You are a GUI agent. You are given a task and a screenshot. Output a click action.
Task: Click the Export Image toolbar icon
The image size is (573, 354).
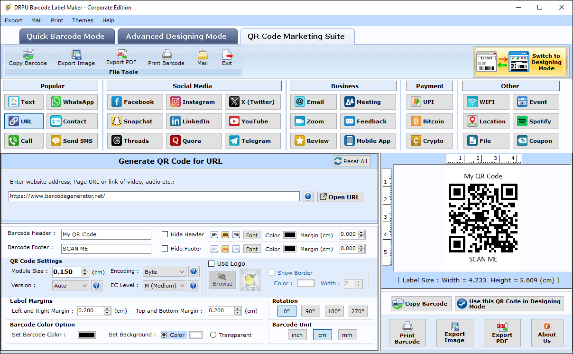[x=76, y=58]
